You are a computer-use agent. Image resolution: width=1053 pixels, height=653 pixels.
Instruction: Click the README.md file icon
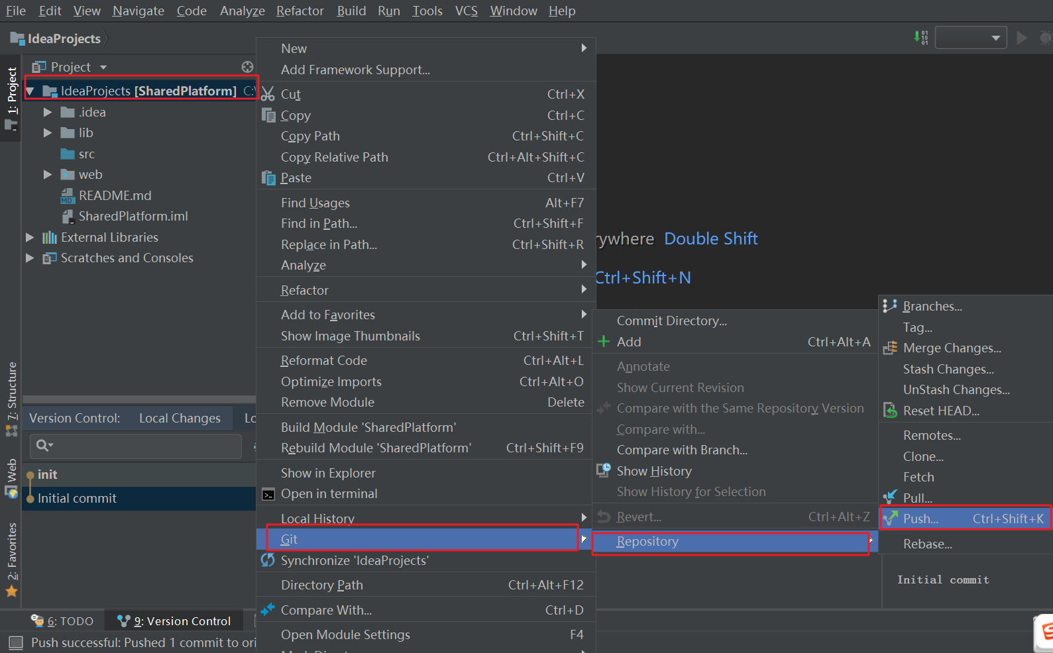[x=68, y=196]
